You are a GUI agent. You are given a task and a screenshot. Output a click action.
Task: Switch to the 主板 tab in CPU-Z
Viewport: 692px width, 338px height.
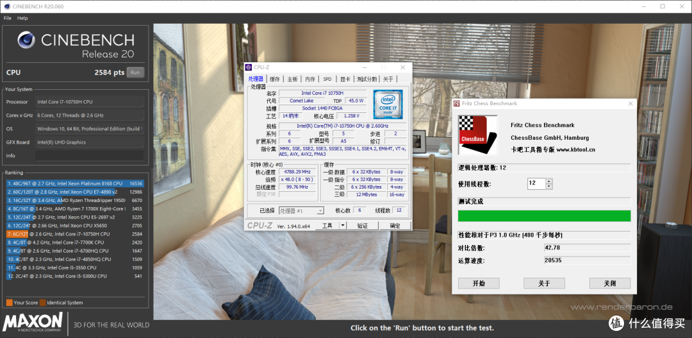[x=292, y=79]
